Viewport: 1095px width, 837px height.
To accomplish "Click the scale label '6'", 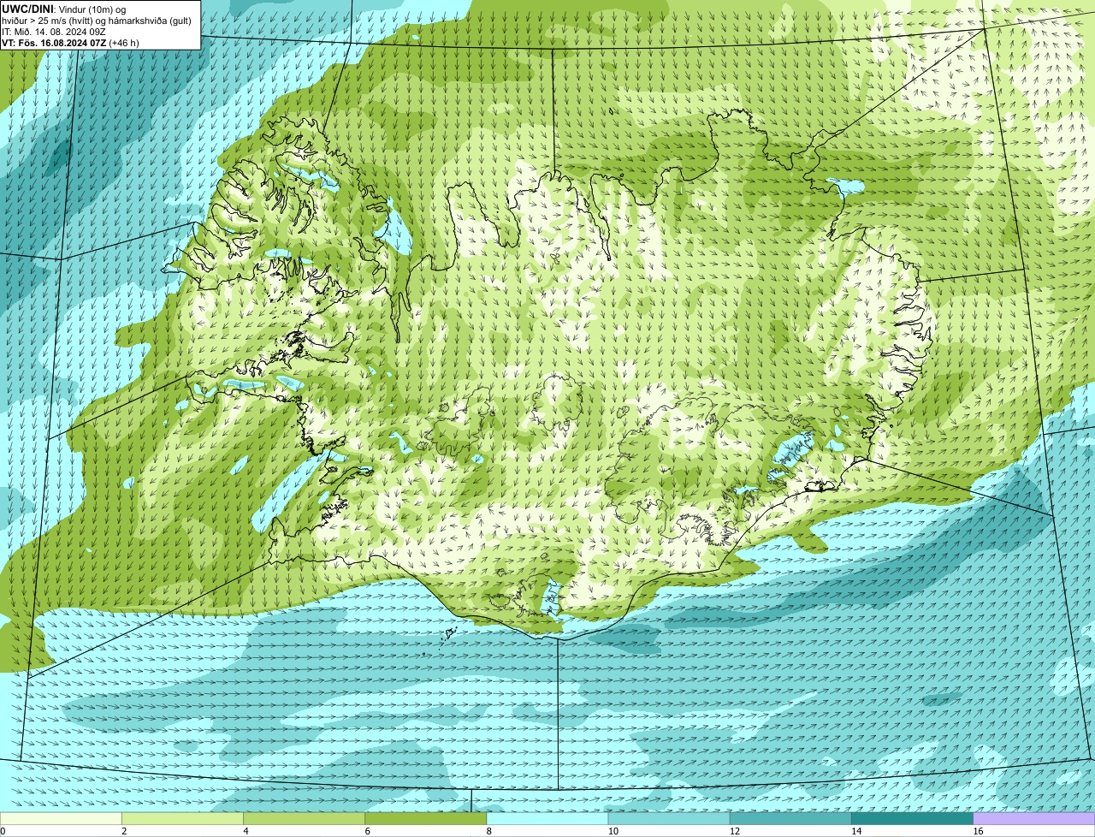I will coord(367,831).
